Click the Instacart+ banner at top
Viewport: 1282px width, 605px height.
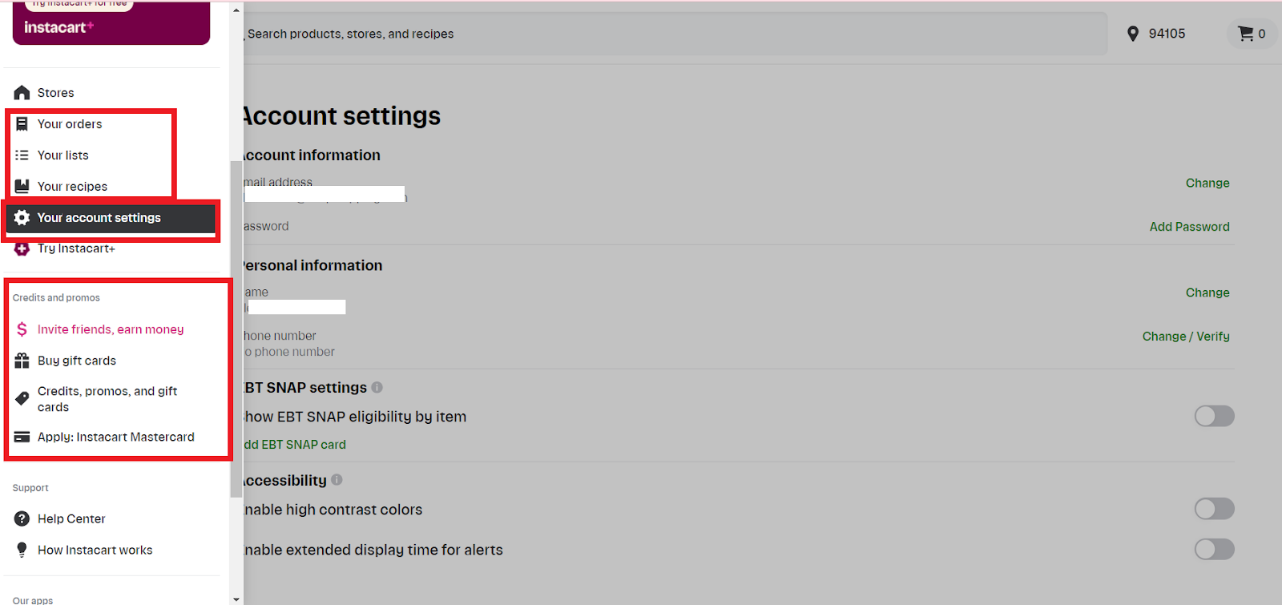[x=111, y=22]
